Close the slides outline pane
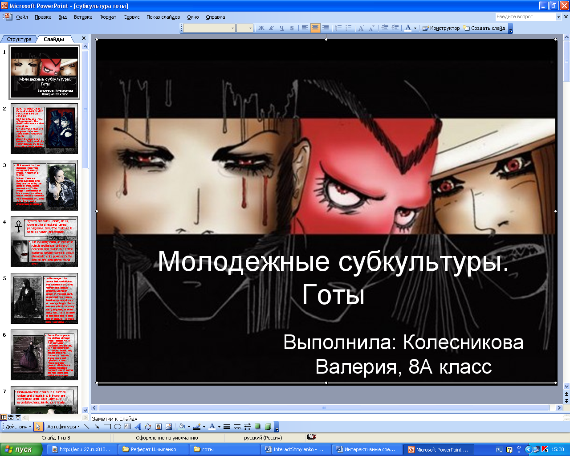The height and width of the screenshot is (456, 570). pos(84,39)
